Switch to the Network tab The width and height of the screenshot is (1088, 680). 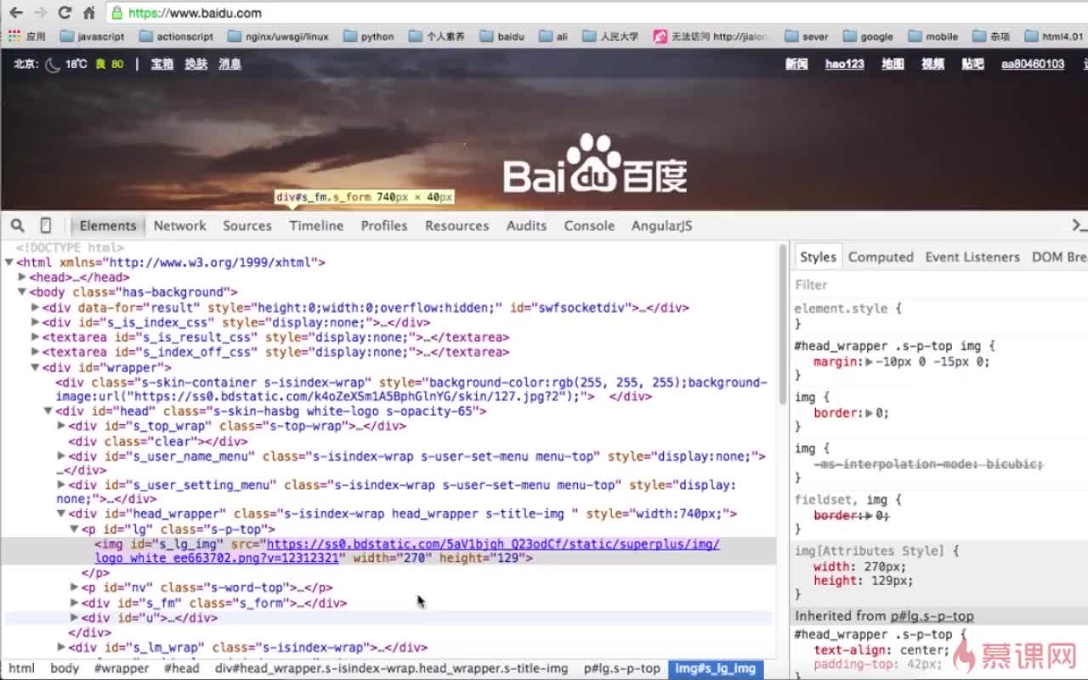pyautogui.click(x=179, y=225)
